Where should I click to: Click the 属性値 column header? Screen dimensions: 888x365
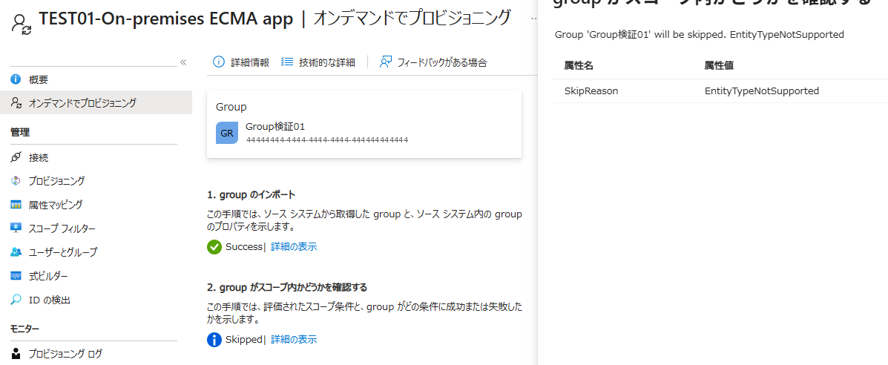720,66
